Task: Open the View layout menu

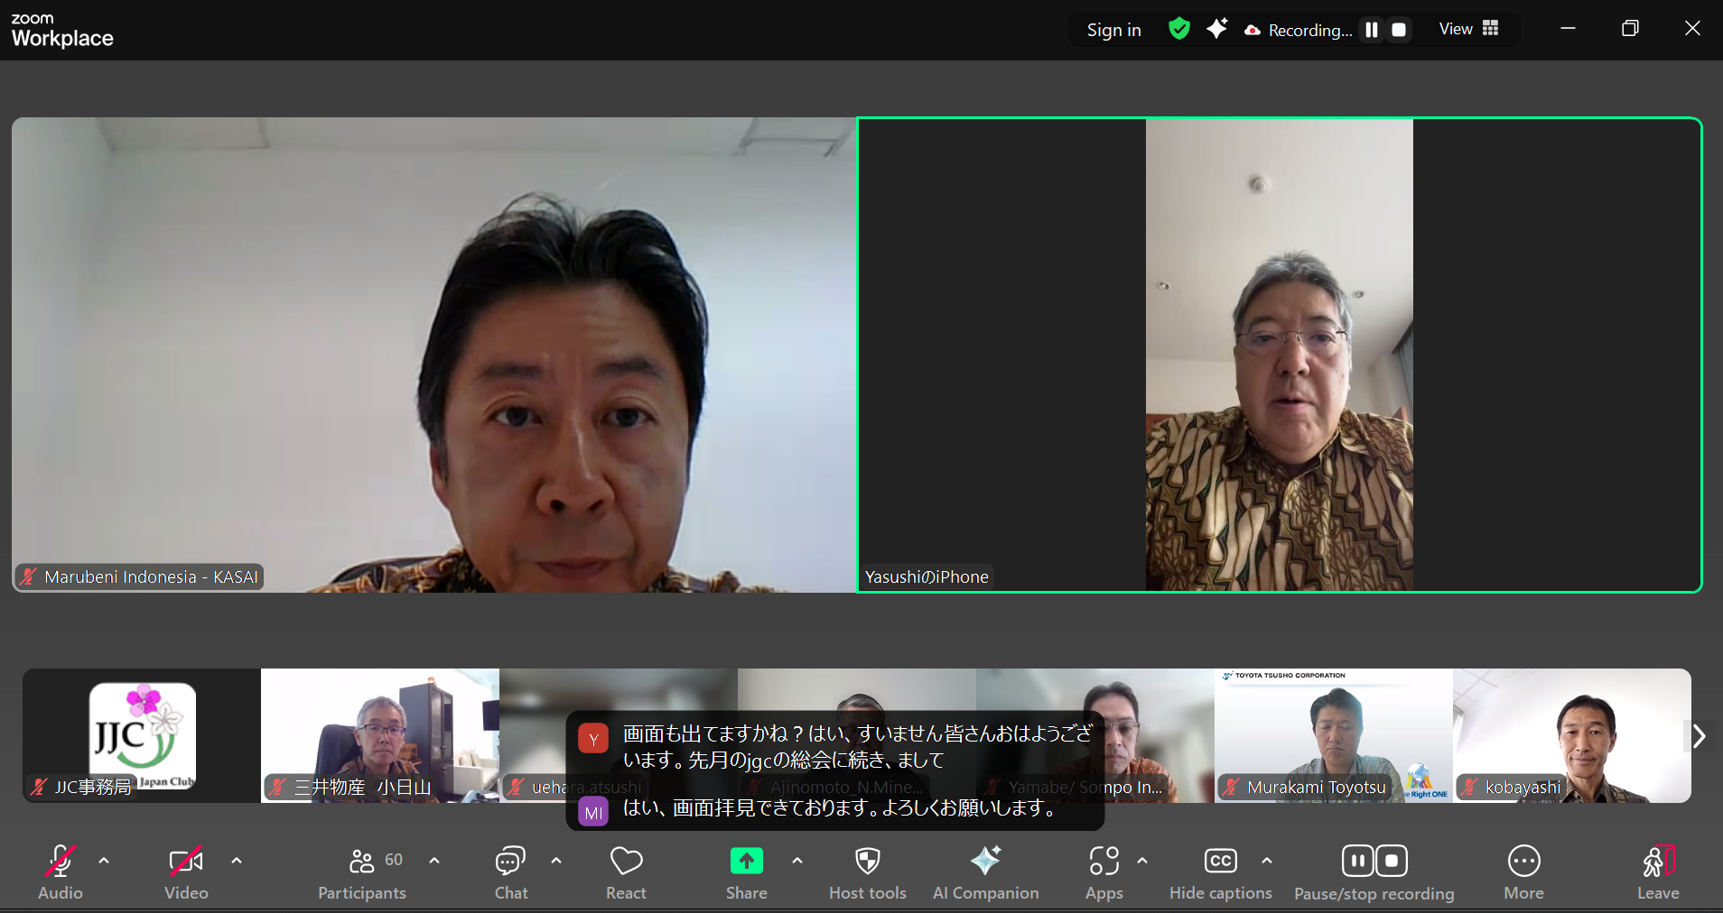Action: pyautogui.click(x=1469, y=29)
